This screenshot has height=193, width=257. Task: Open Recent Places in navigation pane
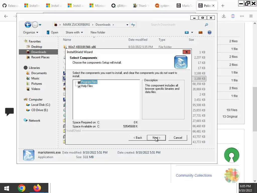tap(40, 57)
